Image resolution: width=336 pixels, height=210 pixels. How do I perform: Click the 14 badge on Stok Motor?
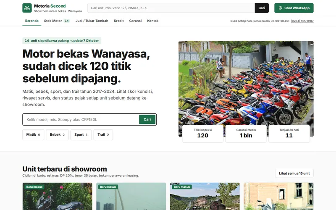pyautogui.click(x=67, y=21)
